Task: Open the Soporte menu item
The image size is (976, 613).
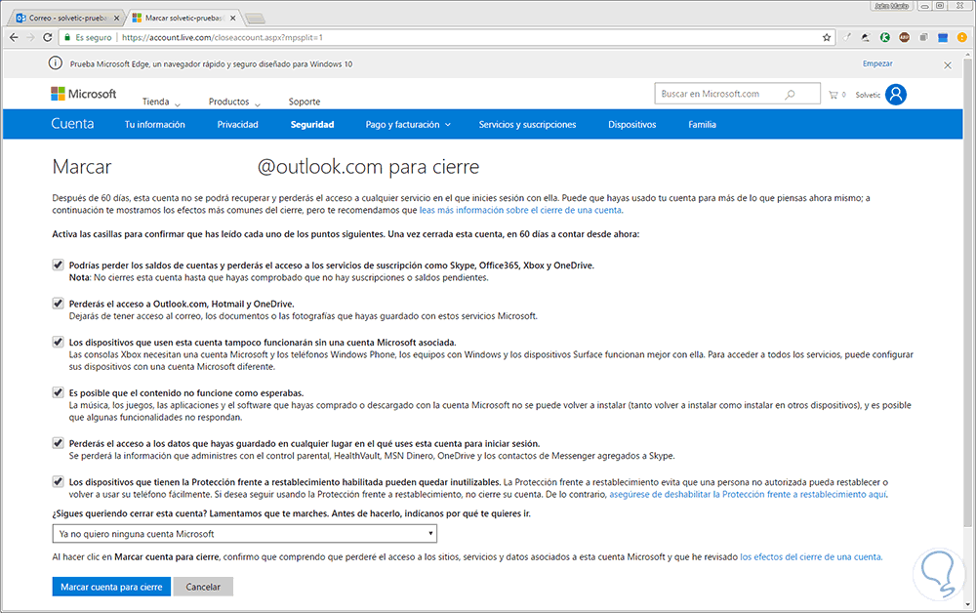Action: 305,102
